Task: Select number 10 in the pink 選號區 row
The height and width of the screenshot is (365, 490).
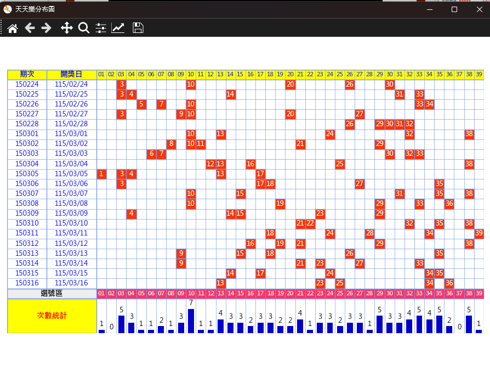Action: (191, 294)
